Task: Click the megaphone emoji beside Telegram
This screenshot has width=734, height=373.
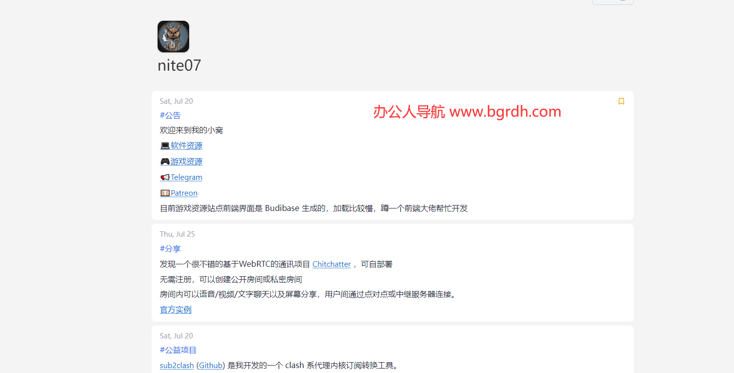Action: 165,177
